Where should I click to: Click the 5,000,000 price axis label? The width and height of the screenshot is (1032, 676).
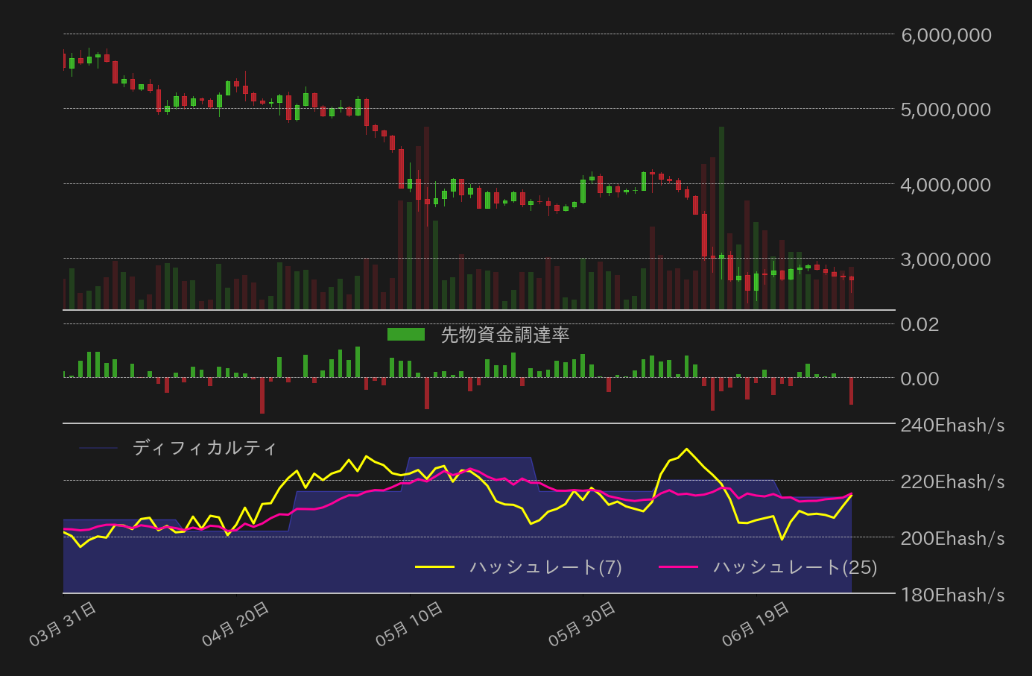click(946, 110)
